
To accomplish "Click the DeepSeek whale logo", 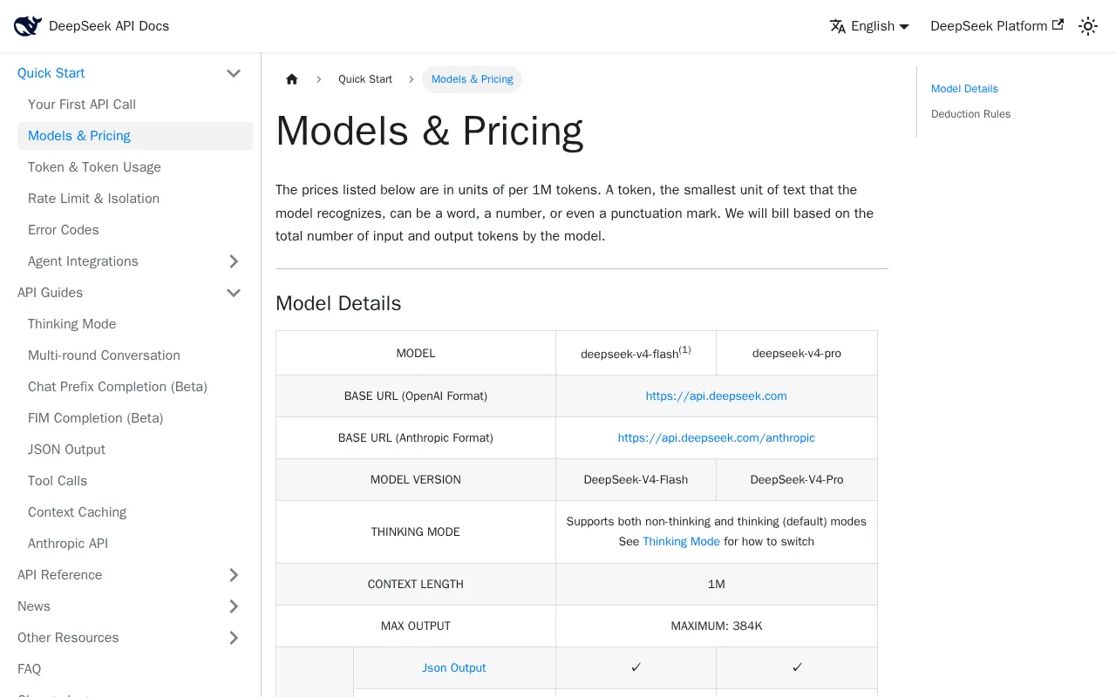I will point(28,26).
